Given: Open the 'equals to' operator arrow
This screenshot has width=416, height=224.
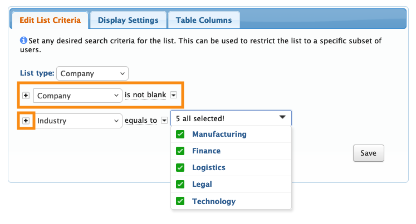Looking at the screenshot, I should tap(164, 120).
